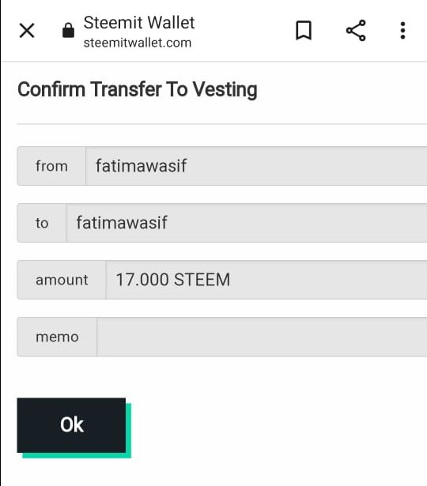The width and height of the screenshot is (427, 486).
Task: Click the from label
Action: 51,166
